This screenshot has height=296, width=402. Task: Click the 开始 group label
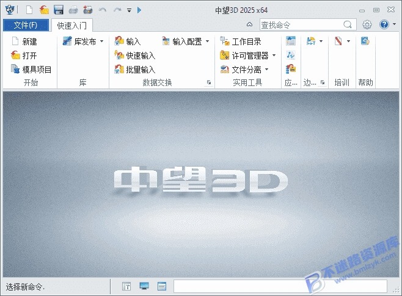coord(31,82)
